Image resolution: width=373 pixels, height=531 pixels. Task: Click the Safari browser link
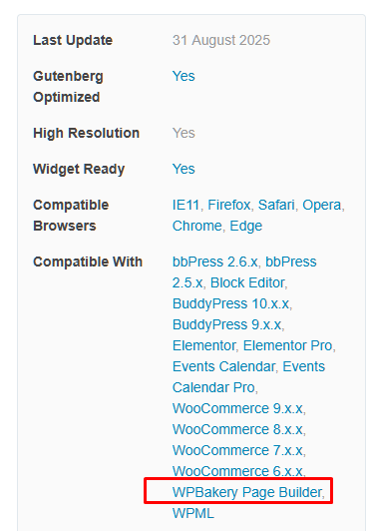click(276, 205)
